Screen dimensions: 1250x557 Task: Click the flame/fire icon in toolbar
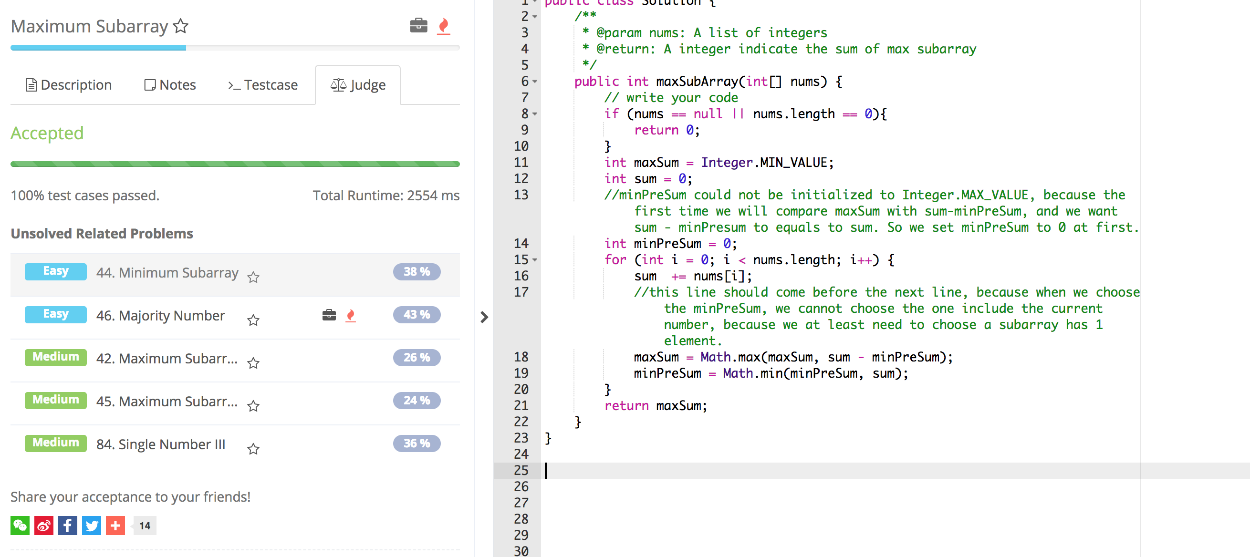[x=445, y=25]
